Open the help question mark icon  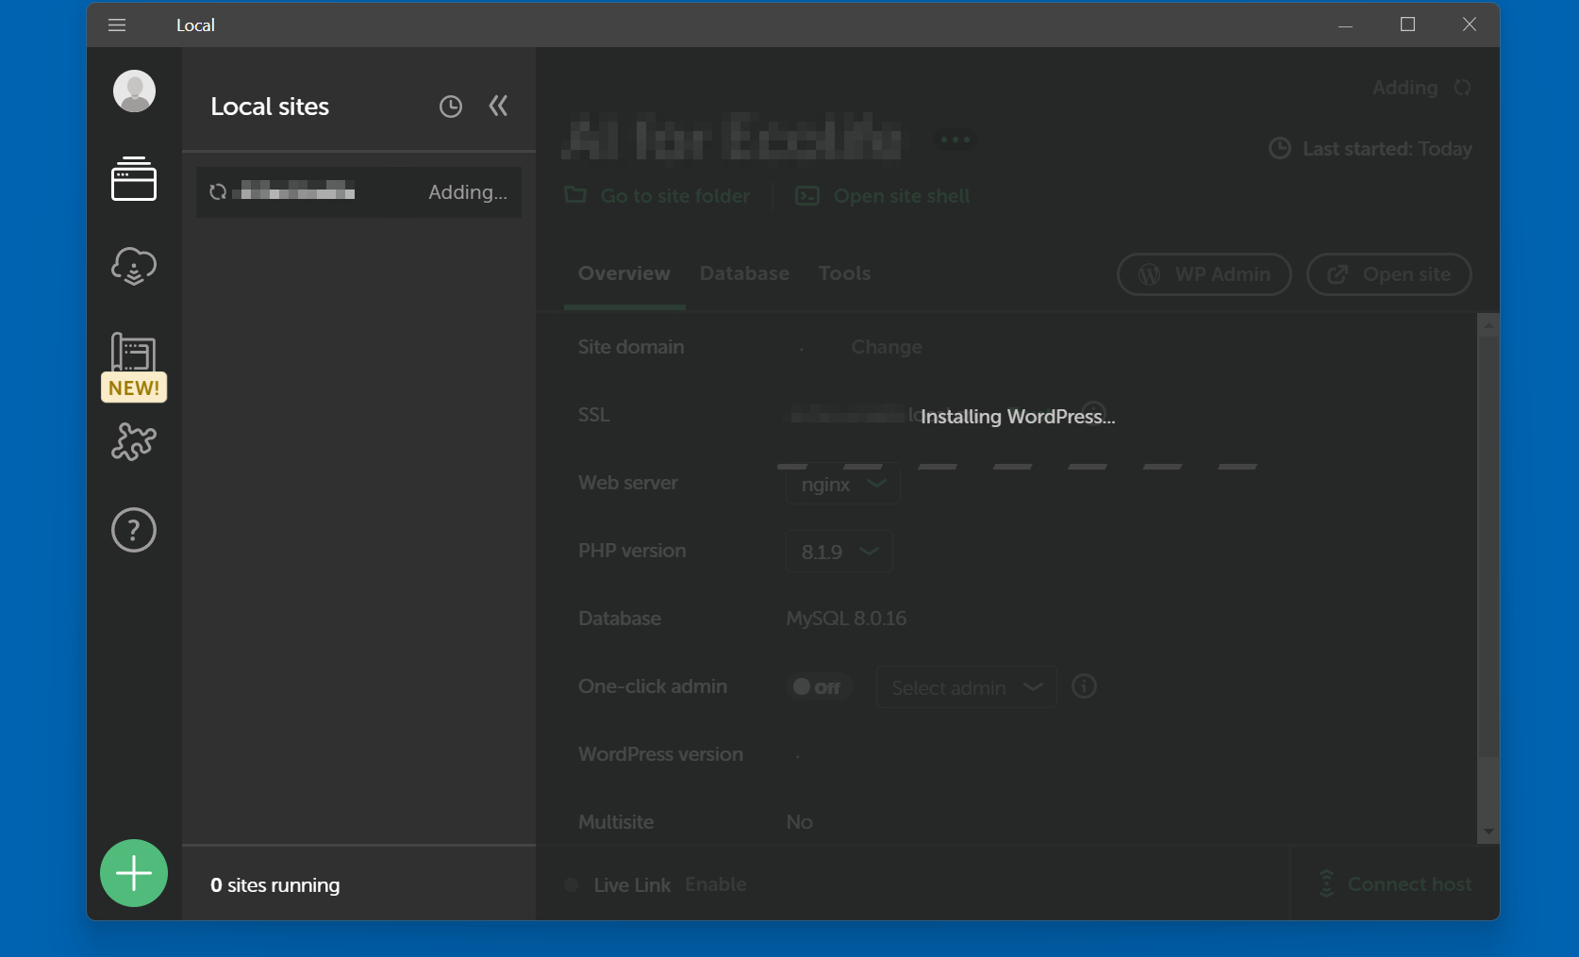click(x=134, y=530)
